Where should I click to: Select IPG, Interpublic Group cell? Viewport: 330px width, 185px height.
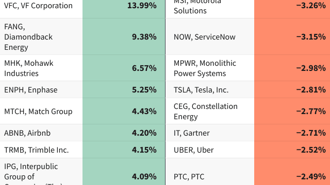coord(41,172)
